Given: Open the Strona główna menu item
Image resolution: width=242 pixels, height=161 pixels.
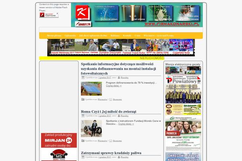Looking at the screenshot, I should (54, 35).
